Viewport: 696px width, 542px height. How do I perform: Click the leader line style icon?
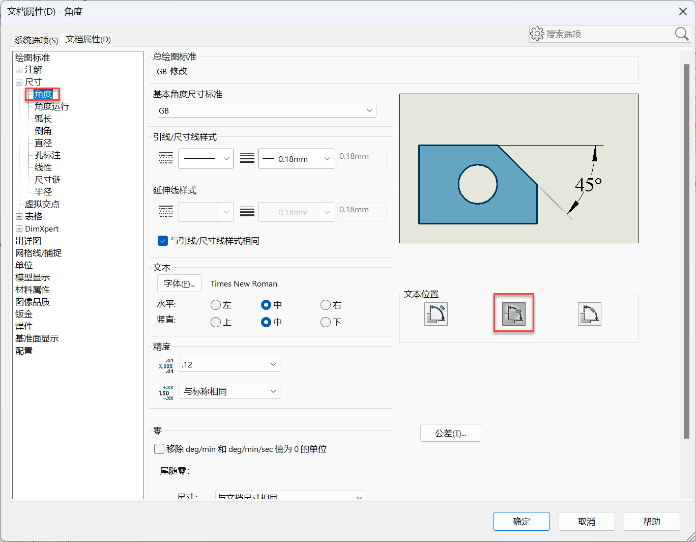click(166, 158)
